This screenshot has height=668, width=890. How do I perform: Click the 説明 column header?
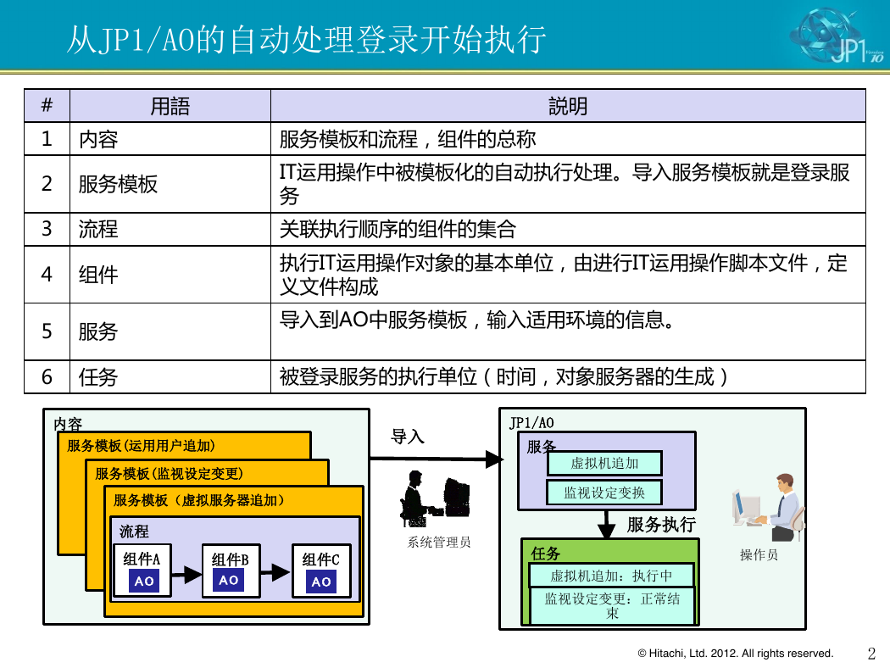(568, 106)
